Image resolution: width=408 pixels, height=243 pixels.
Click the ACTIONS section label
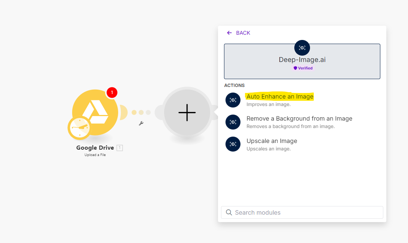click(x=234, y=85)
